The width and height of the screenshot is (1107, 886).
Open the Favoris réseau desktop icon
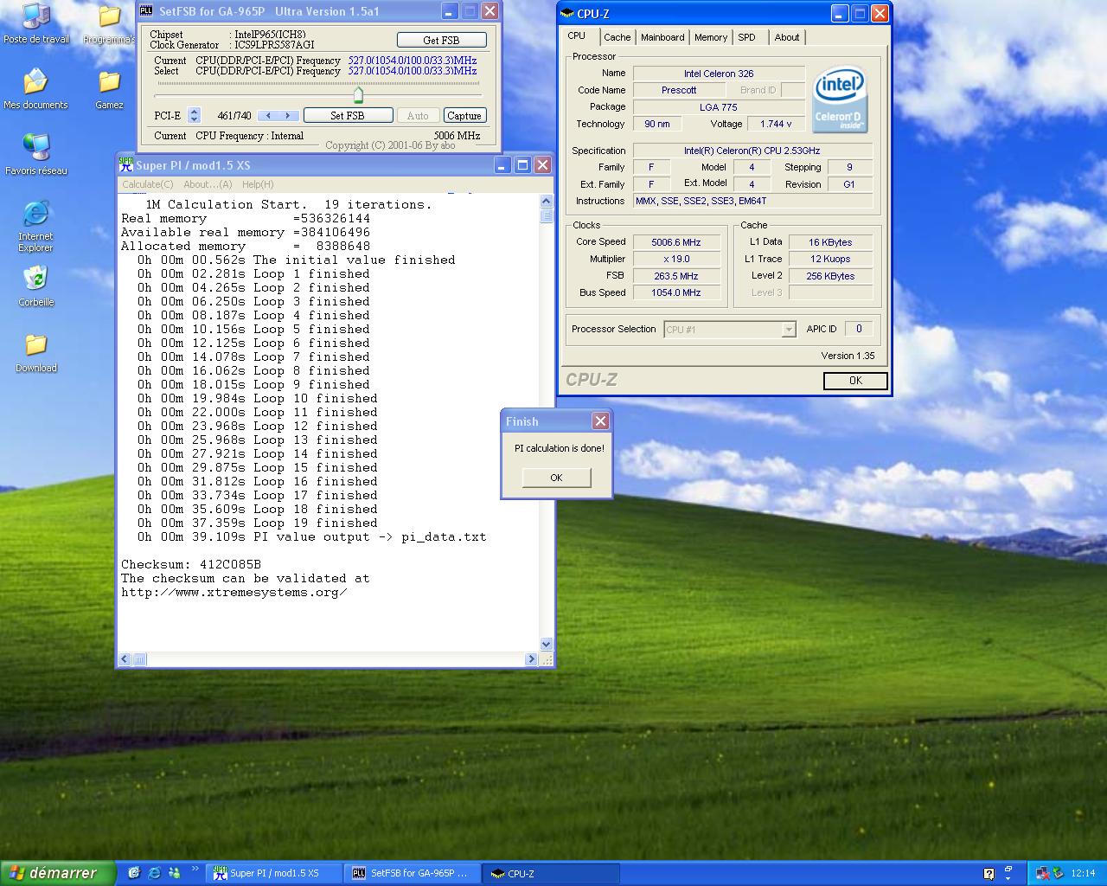click(35, 155)
